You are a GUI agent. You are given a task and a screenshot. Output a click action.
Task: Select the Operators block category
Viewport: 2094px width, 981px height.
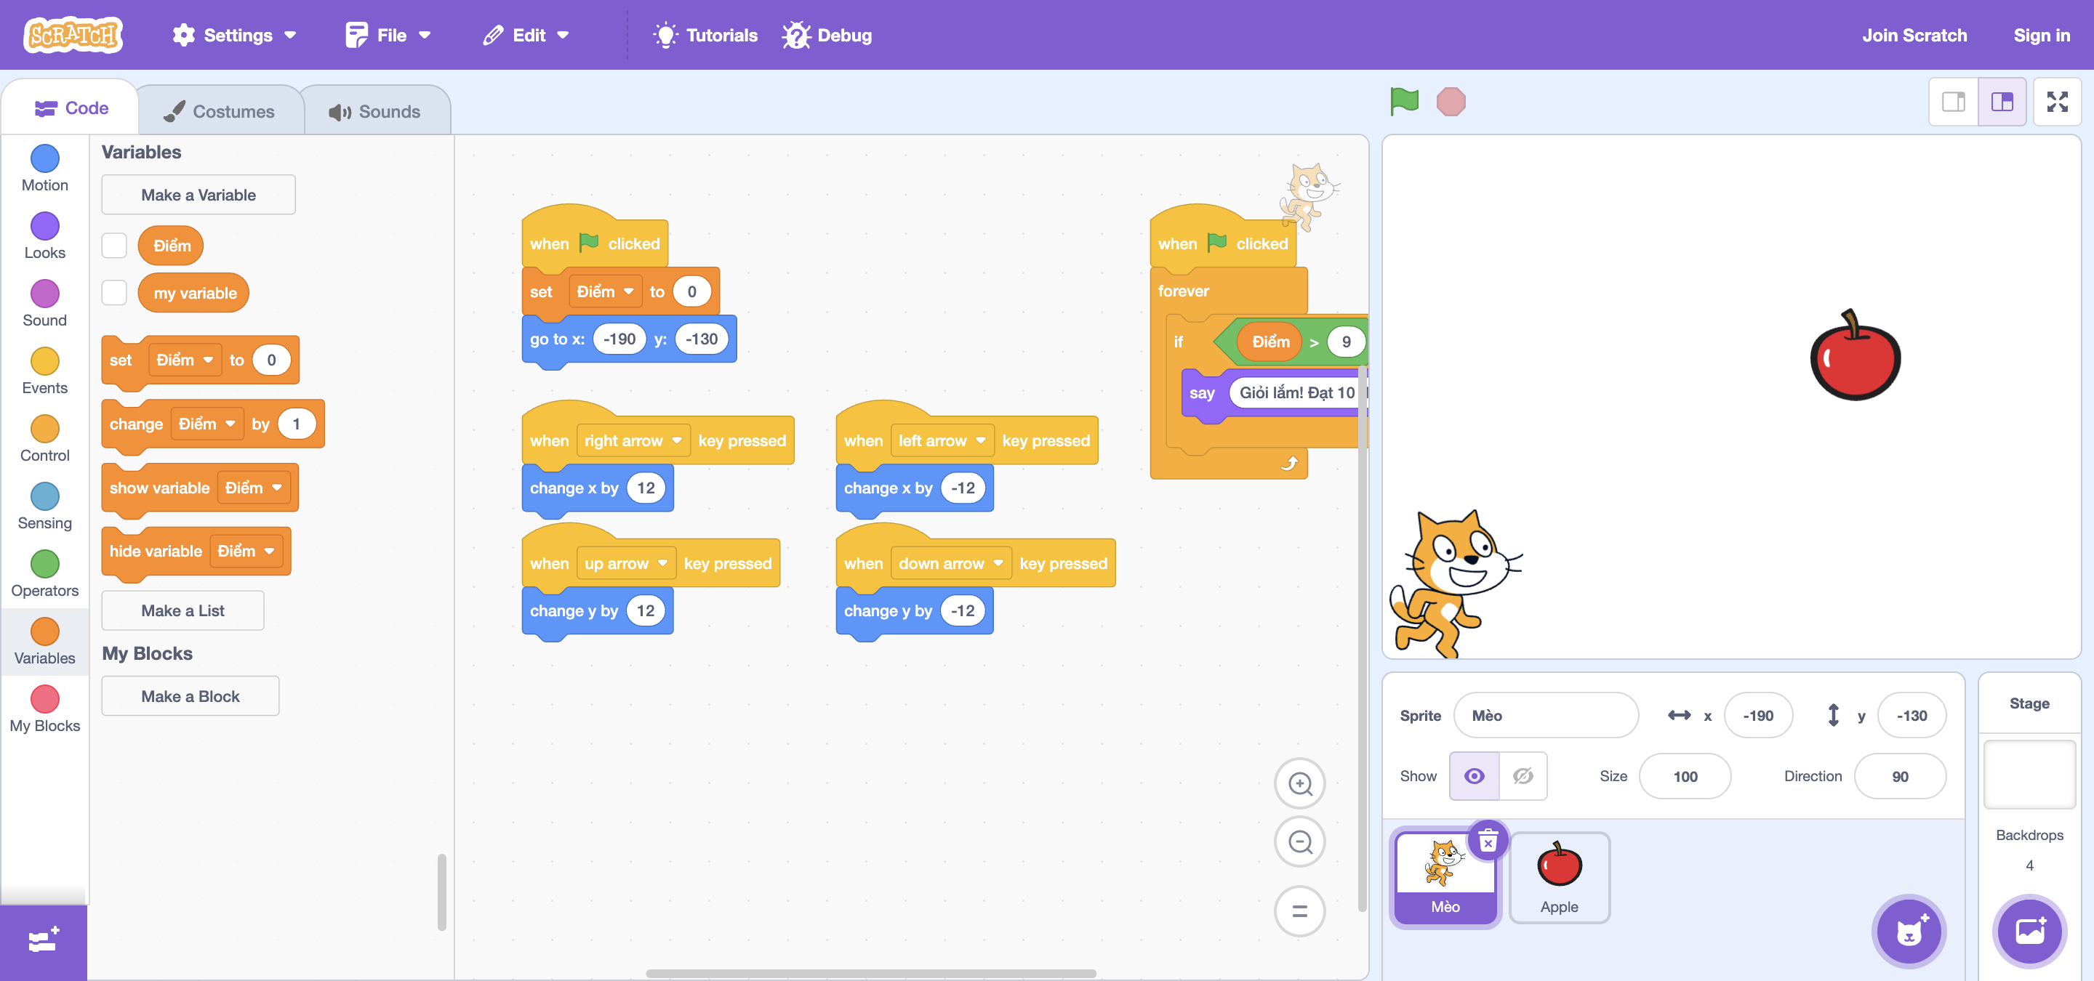pos(44,574)
